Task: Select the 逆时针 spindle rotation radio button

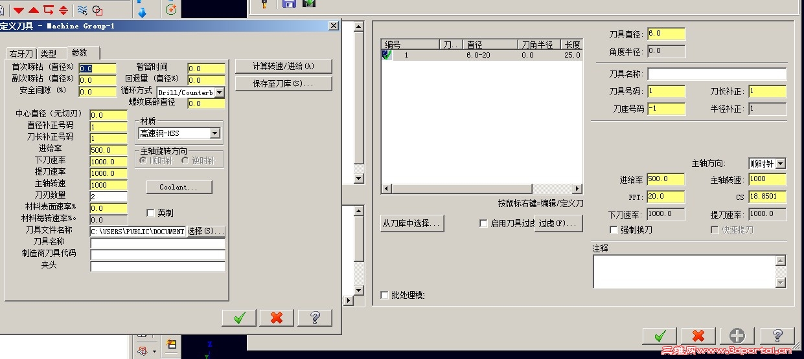Action: tap(185, 161)
